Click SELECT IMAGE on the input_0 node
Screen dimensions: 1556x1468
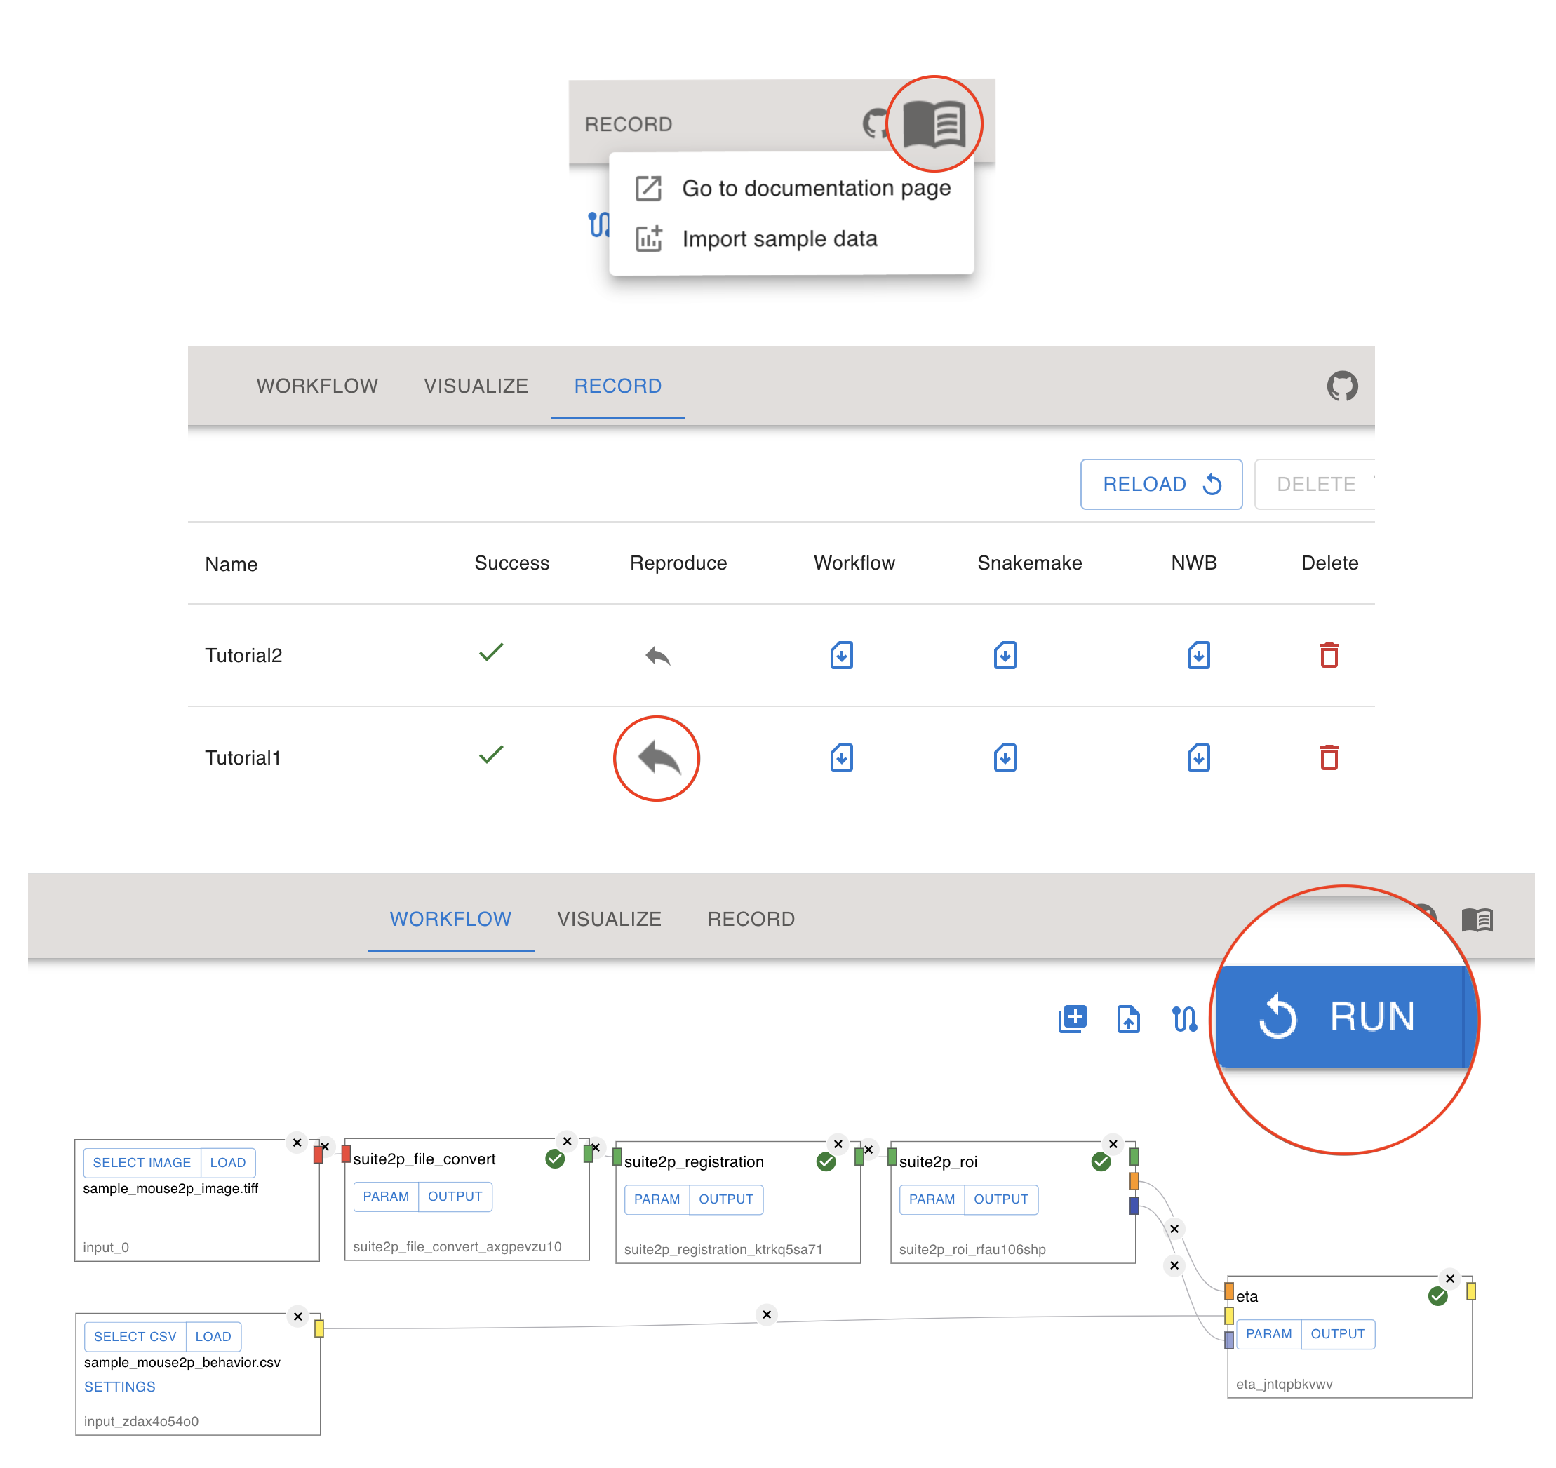[142, 1163]
